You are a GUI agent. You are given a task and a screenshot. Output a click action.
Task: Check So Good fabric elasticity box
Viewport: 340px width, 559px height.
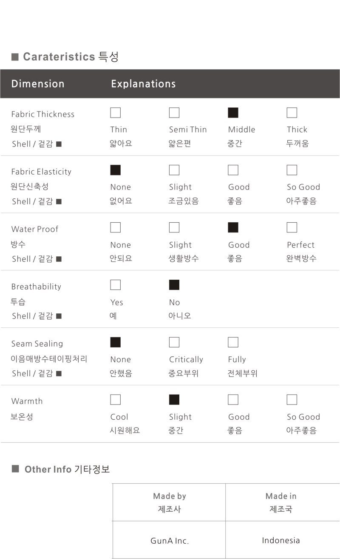[x=292, y=170]
